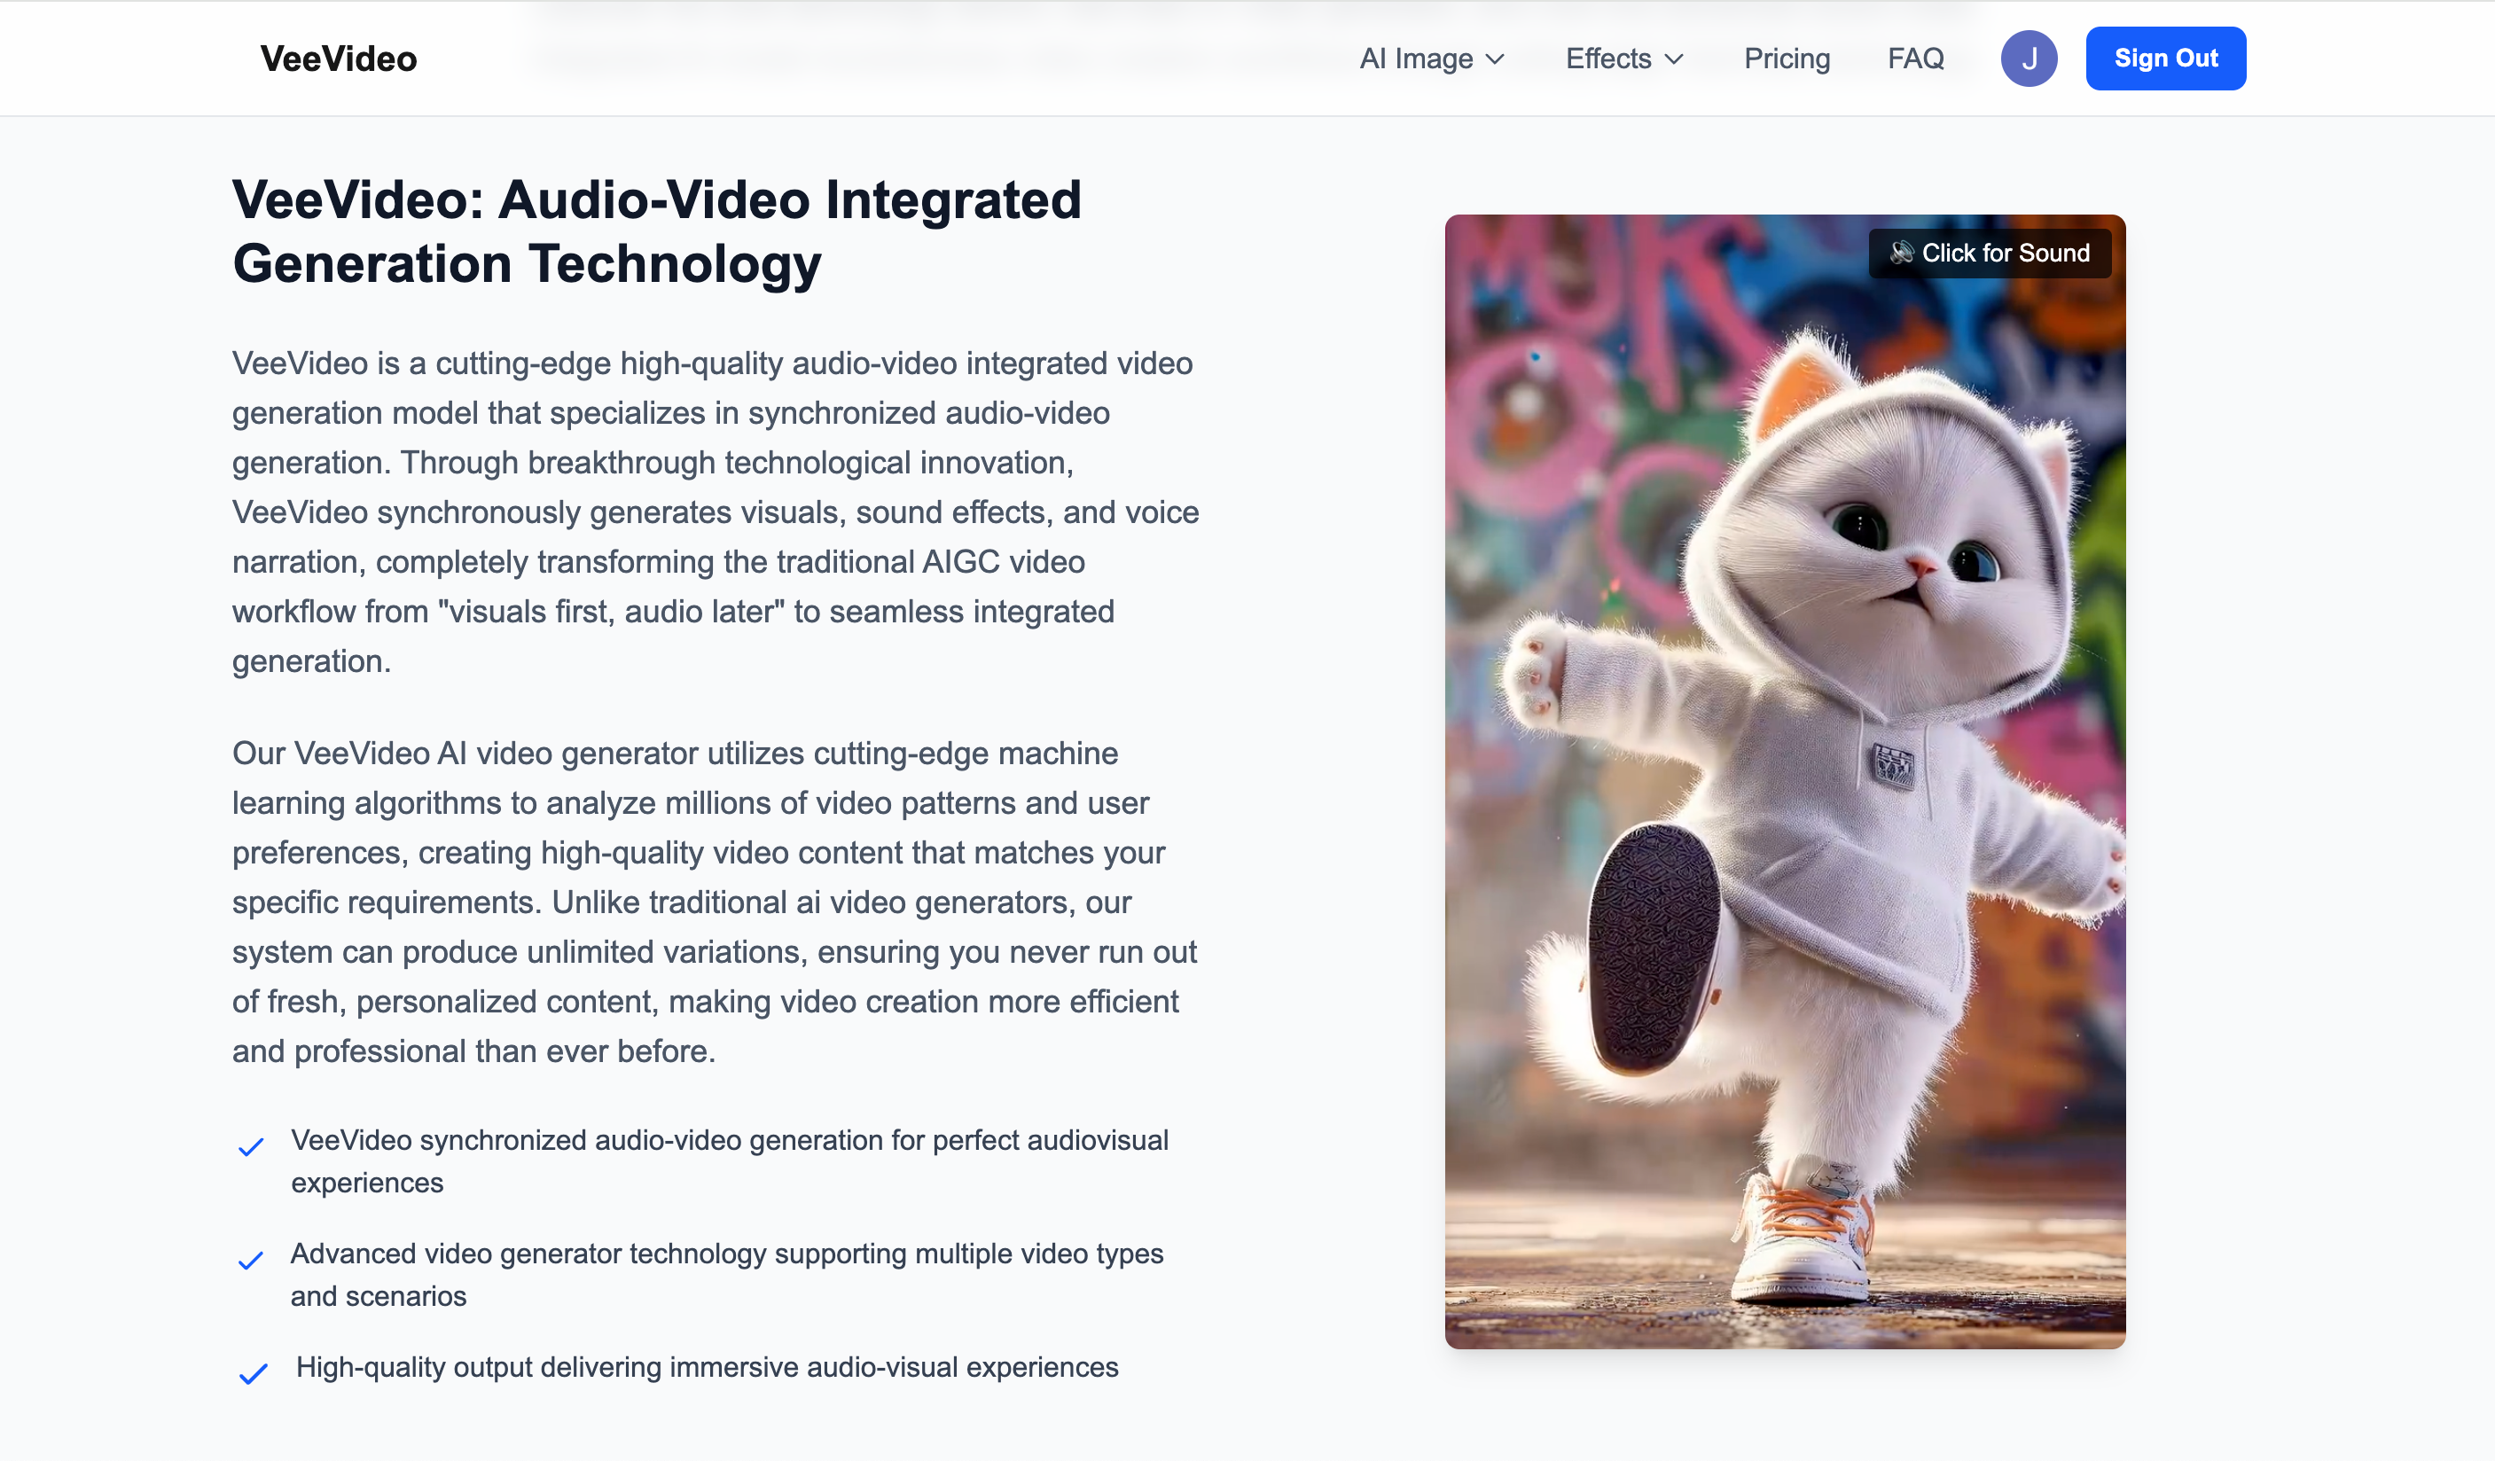Unmute video with Click for Sound
This screenshot has width=2495, height=1461.
[x=1989, y=254]
